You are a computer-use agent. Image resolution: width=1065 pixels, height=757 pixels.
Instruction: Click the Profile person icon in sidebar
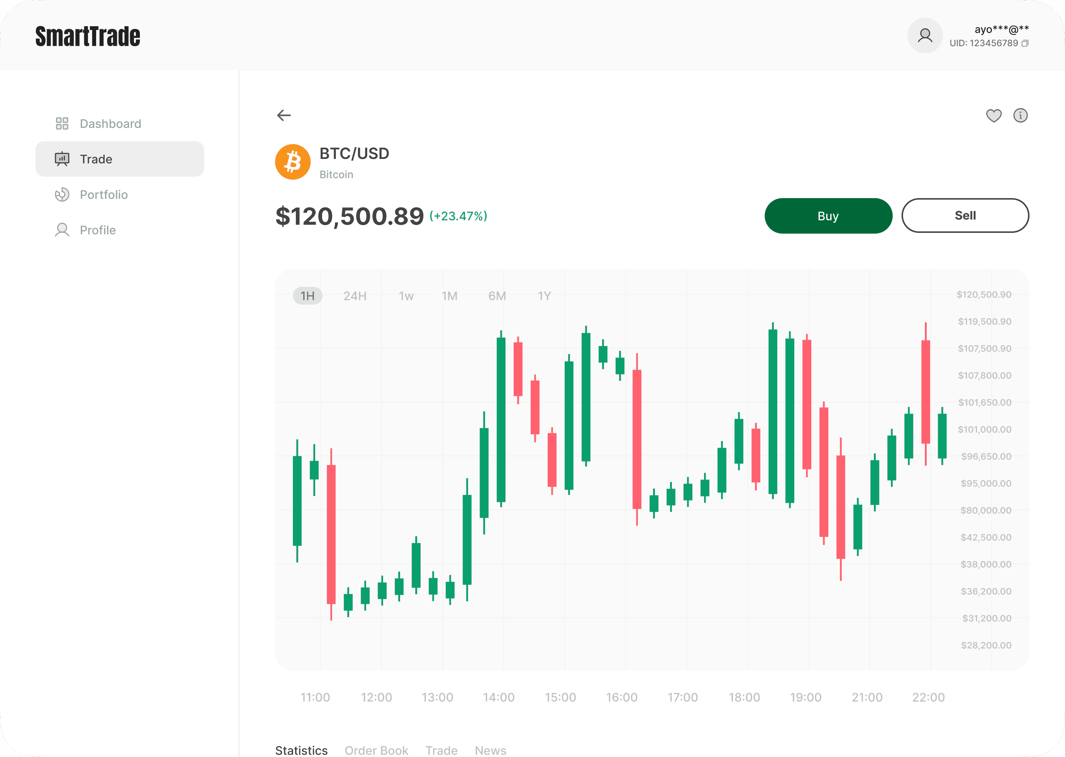[x=62, y=230]
